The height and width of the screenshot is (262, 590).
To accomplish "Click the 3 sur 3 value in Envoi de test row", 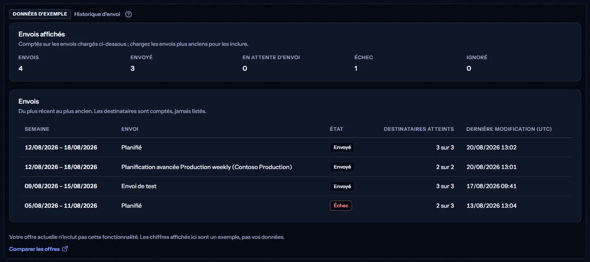I will point(445,186).
